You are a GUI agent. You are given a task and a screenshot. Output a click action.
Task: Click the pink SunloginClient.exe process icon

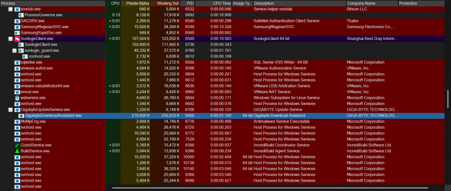point(17,39)
